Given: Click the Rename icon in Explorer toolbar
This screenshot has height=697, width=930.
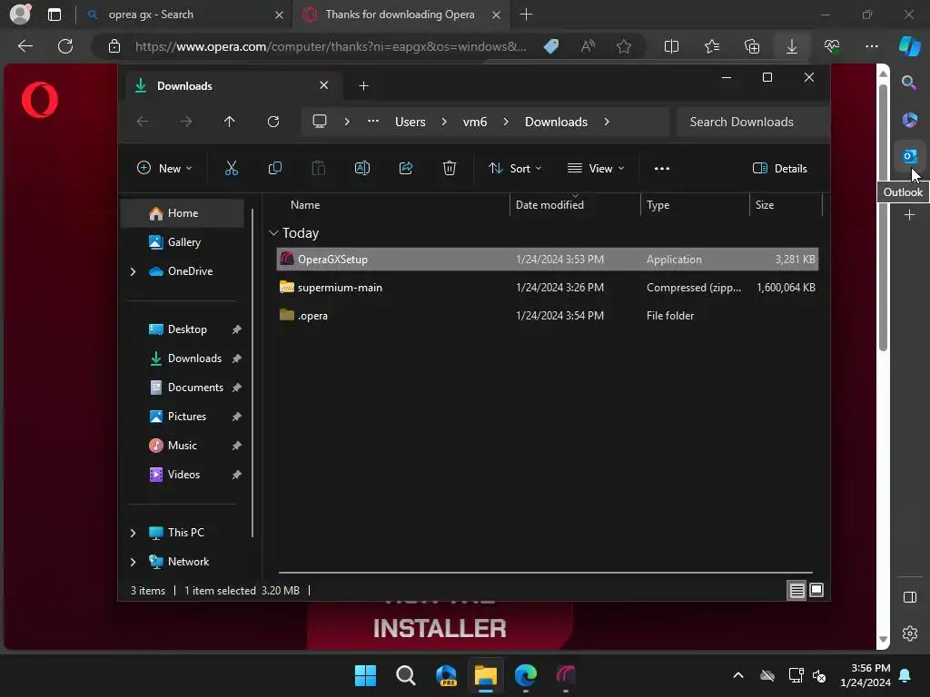Looking at the screenshot, I should [x=361, y=168].
